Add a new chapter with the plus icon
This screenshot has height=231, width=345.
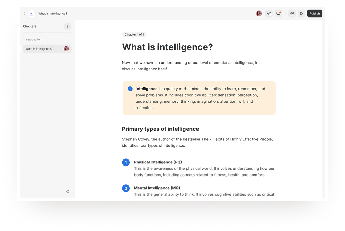(x=67, y=26)
